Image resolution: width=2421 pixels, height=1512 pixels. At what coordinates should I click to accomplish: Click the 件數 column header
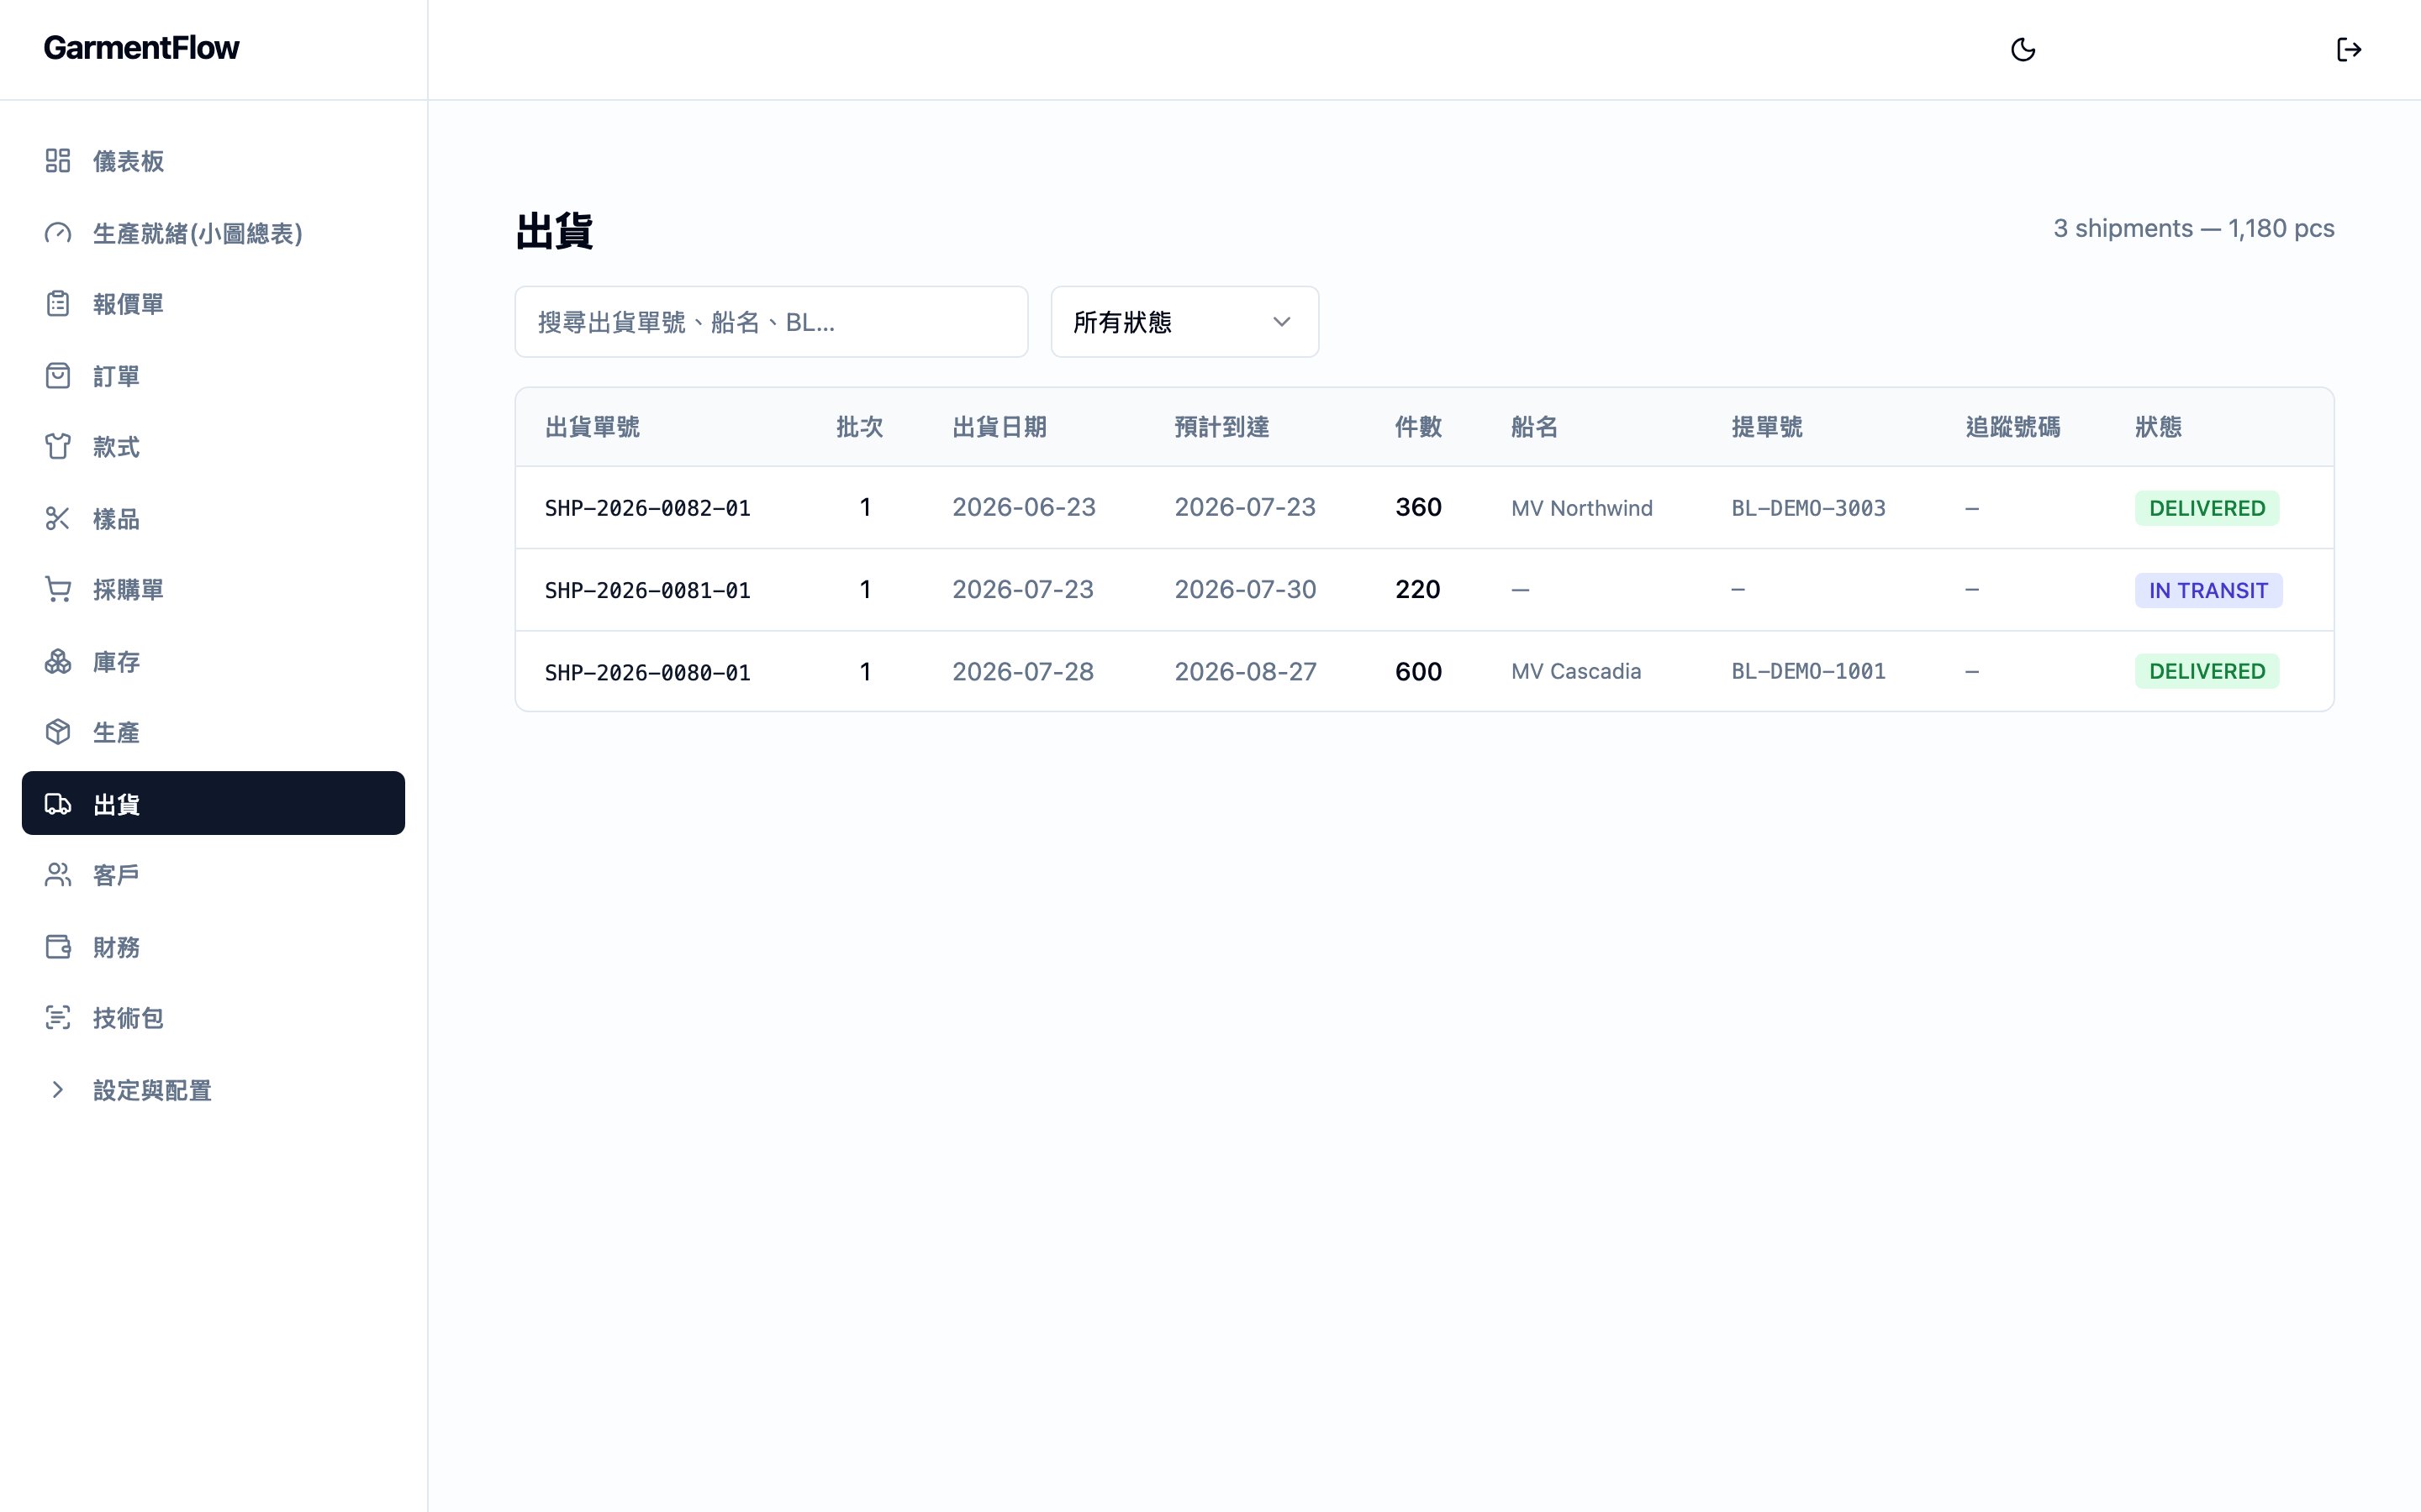click(1419, 427)
